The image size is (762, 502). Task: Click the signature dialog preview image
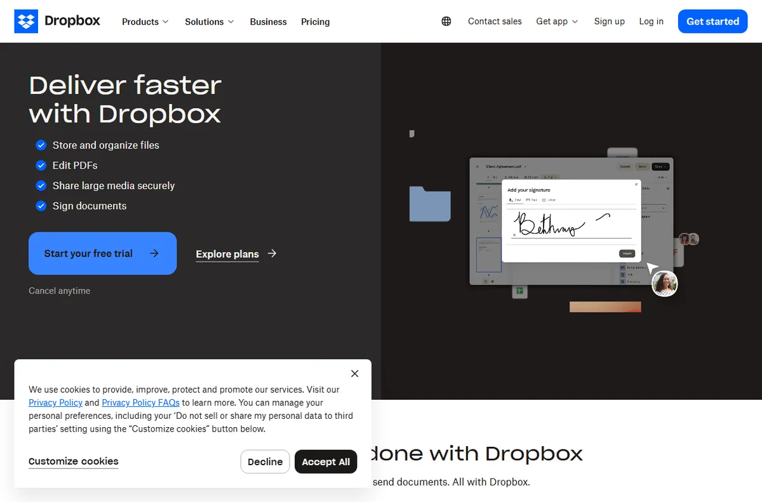pyautogui.click(x=571, y=220)
